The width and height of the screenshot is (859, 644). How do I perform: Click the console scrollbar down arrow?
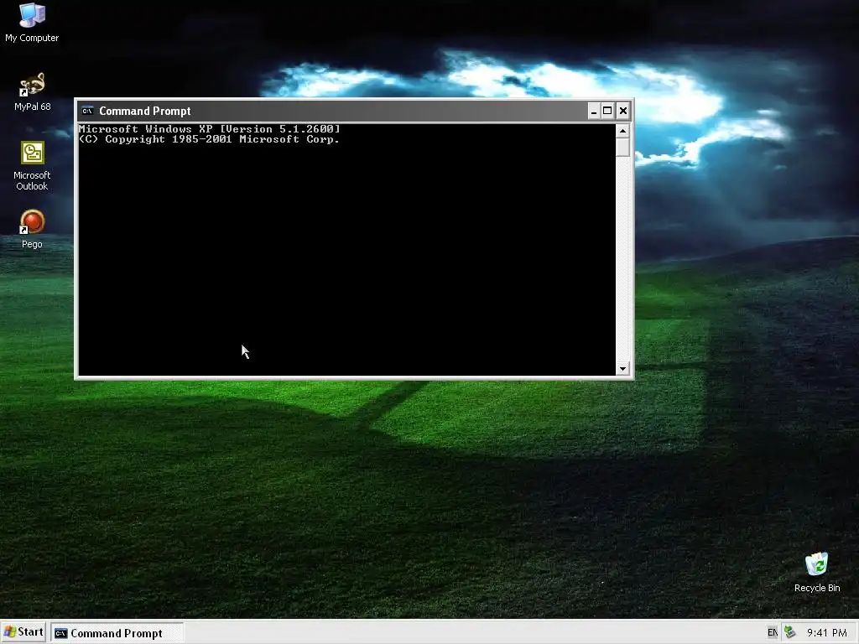pyautogui.click(x=622, y=369)
